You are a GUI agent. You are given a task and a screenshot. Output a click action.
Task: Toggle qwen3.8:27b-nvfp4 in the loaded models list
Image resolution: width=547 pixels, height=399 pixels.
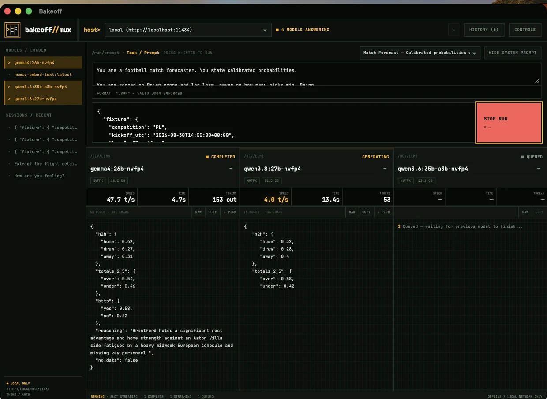43,99
